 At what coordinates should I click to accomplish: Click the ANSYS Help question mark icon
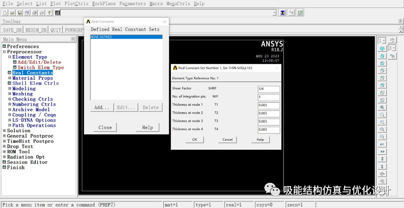pos(49,13)
